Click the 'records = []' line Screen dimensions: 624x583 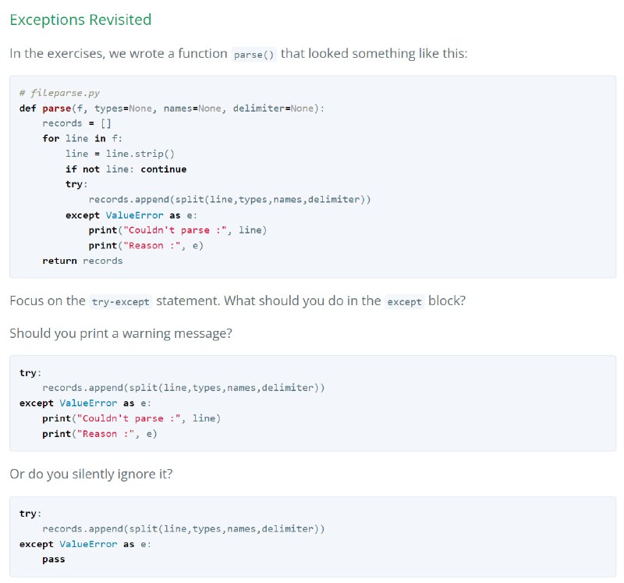click(x=76, y=123)
